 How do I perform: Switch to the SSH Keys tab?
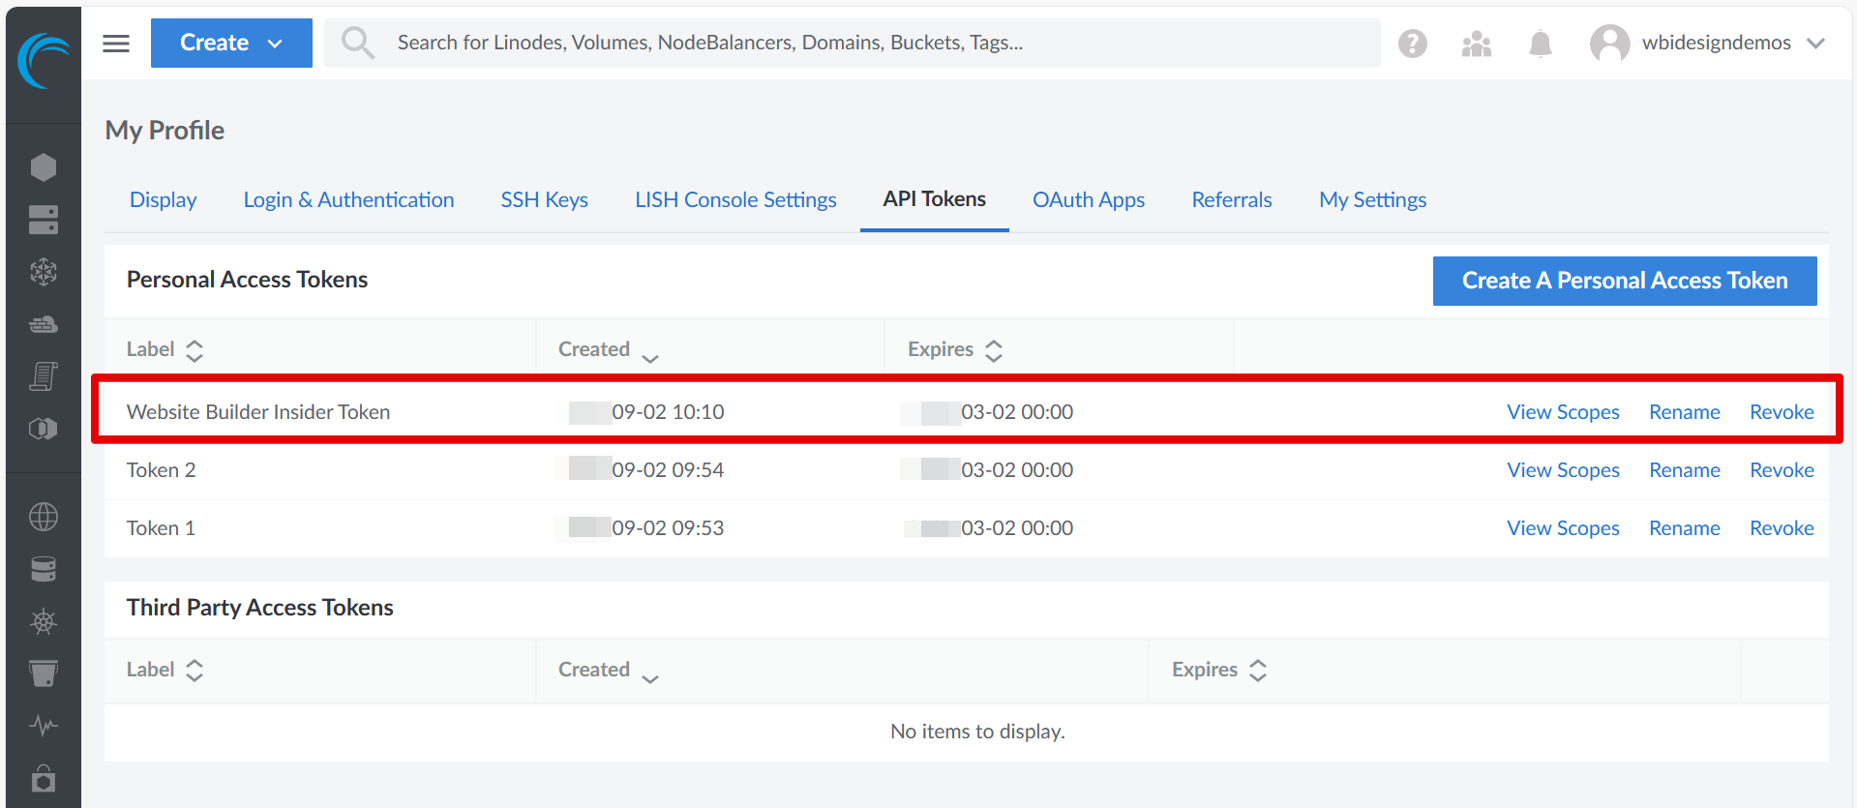544,200
